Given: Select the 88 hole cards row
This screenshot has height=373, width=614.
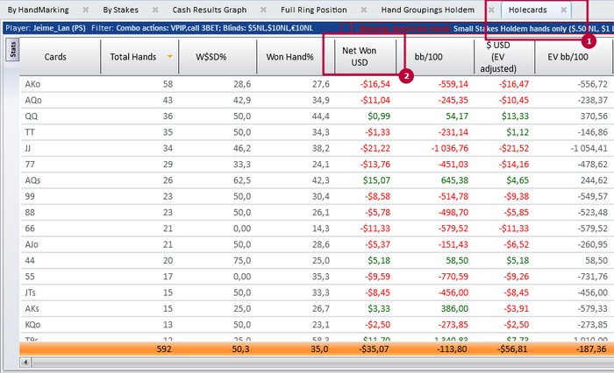Looking at the screenshot, I should (x=317, y=212).
